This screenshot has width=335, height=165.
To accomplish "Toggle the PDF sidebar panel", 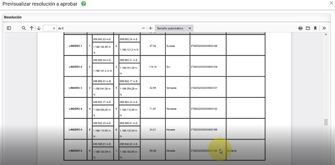I will [x=9, y=28].
